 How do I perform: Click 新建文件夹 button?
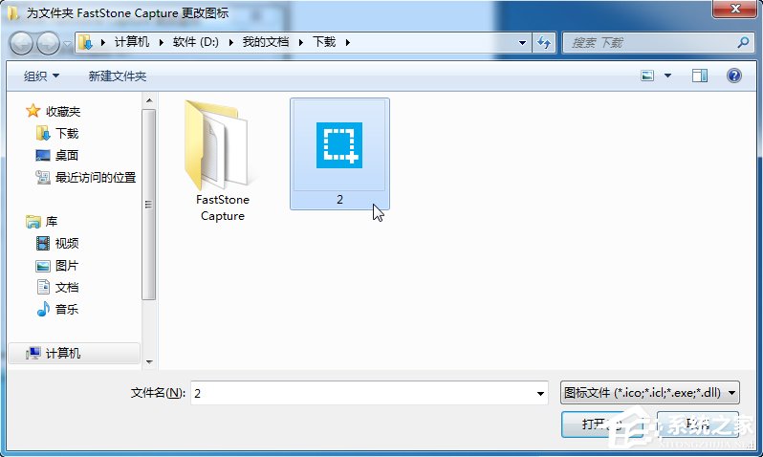point(118,76)
